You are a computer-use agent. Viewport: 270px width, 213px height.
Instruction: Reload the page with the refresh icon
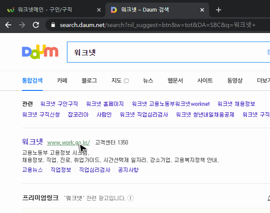point(36,25)
